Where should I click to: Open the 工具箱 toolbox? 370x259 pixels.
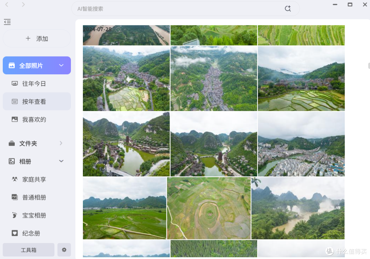(28, 250)
